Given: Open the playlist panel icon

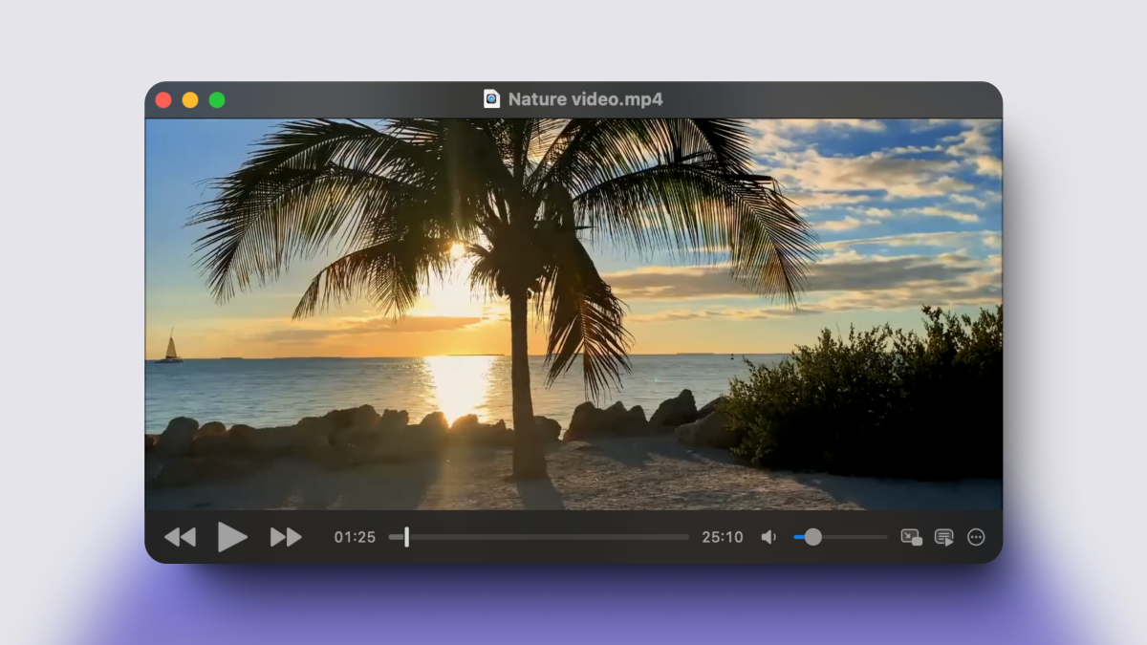Looking at the screenshot, I should tap(944, 537).
